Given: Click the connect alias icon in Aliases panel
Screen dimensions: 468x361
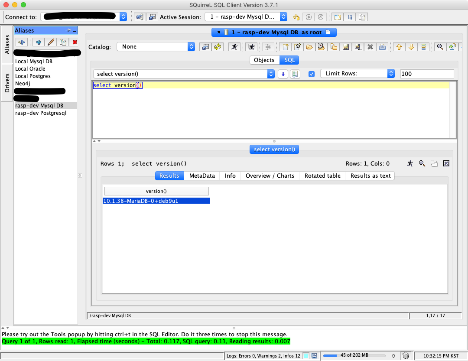Looking at the screenshot, I should tap(22, 42).
